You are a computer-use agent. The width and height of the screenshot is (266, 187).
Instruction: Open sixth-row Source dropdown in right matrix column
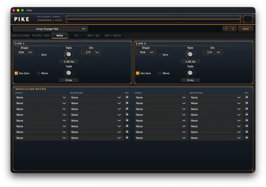tap(161, 126)
